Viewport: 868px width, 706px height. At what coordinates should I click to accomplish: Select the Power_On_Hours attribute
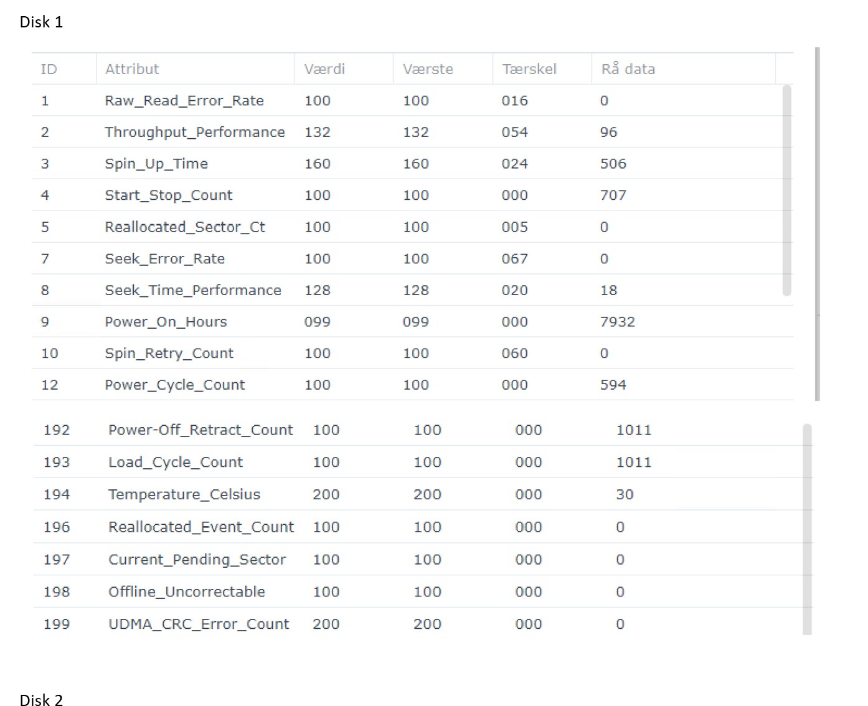coord(166,322)
